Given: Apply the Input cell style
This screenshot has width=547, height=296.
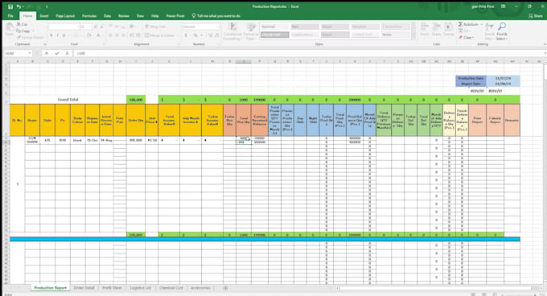Looking at the screenshot, I should click(335, 35).
